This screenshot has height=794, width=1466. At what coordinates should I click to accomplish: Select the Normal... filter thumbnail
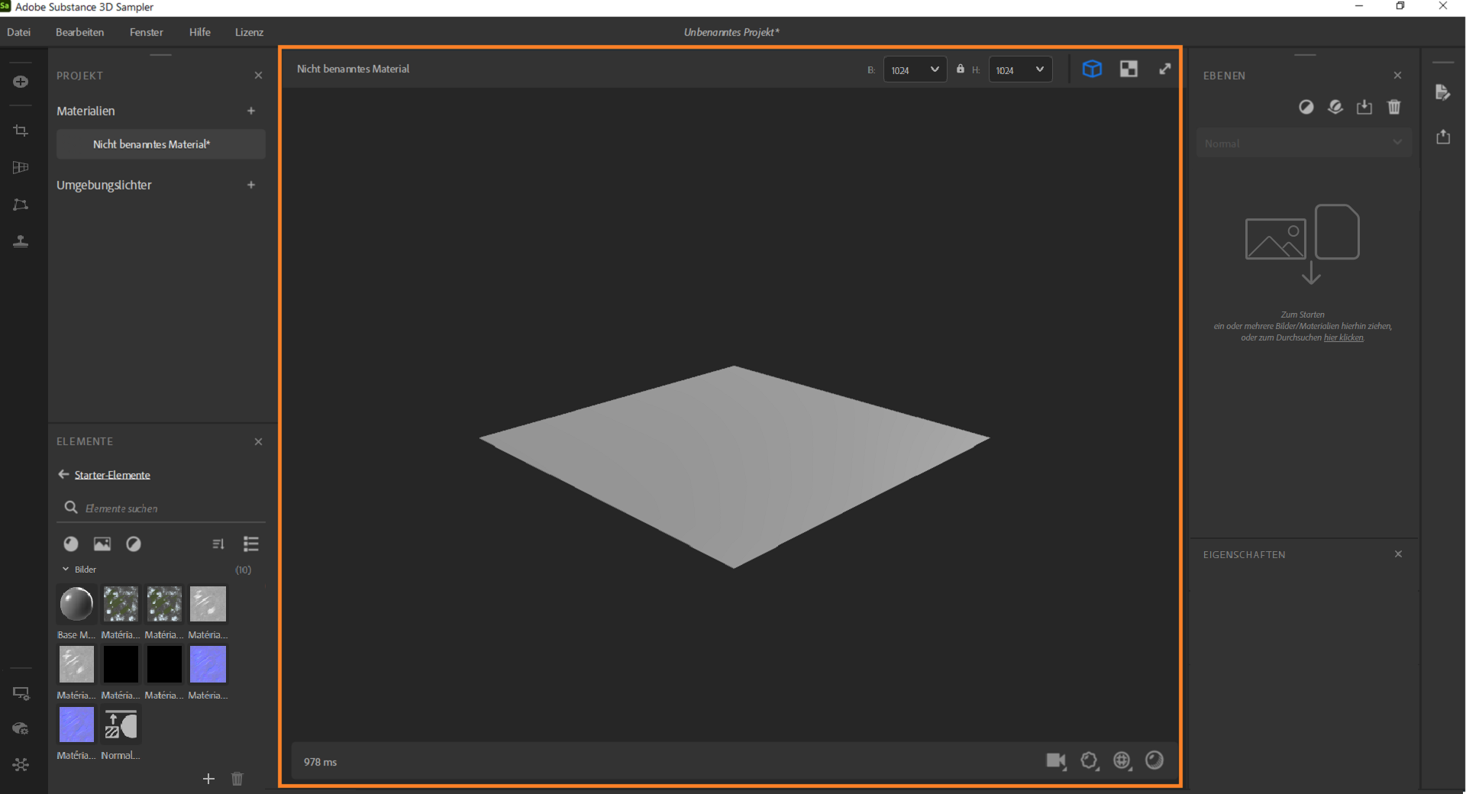121,725
